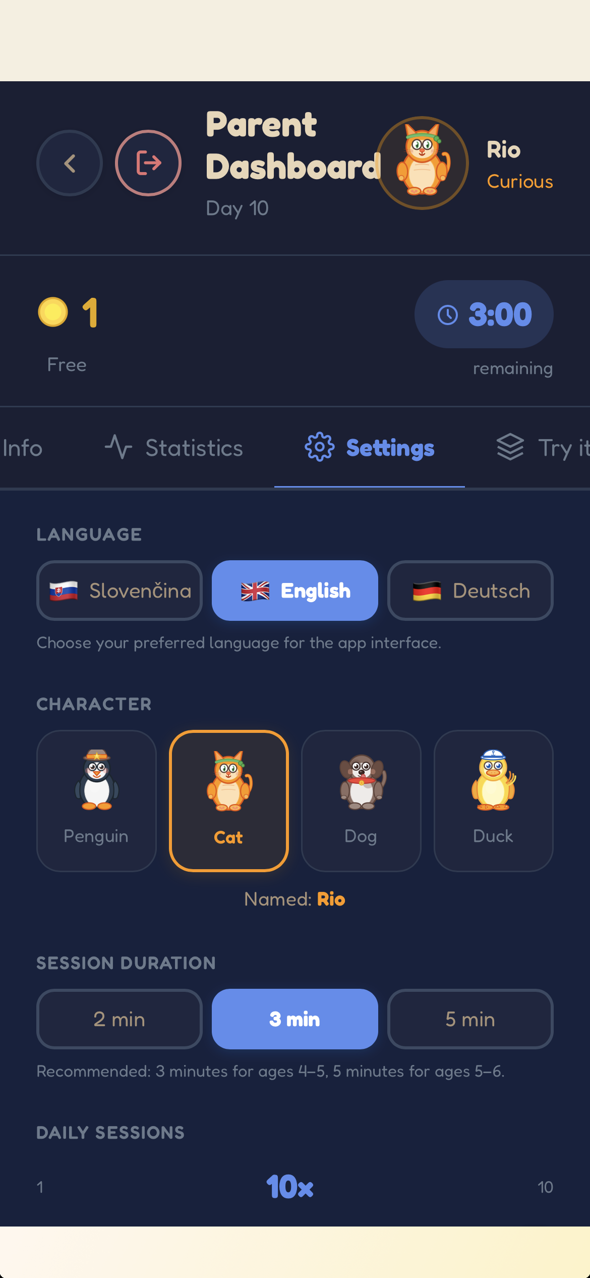Set session duration to 5 min
The width and height of the screenshot is (590, 1278).
point(470,1019)
